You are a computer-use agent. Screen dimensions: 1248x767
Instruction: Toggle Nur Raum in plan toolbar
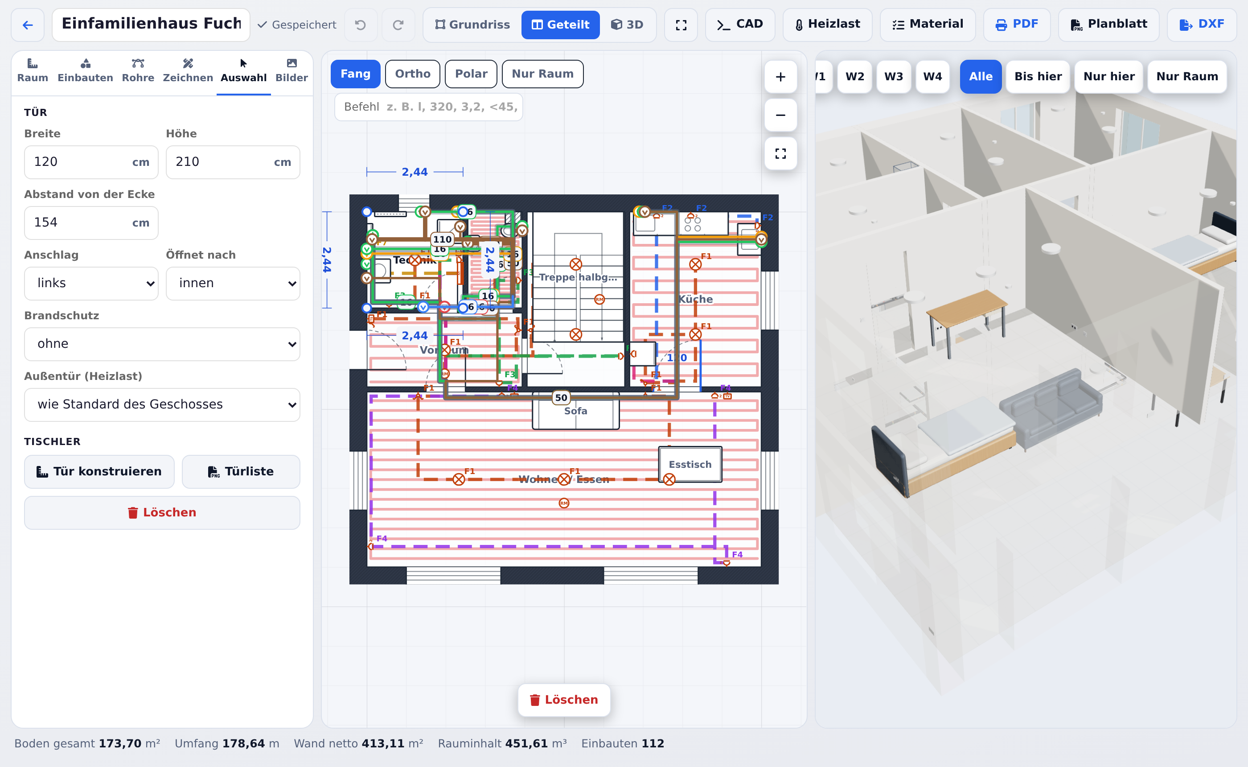tap(542, 74)
